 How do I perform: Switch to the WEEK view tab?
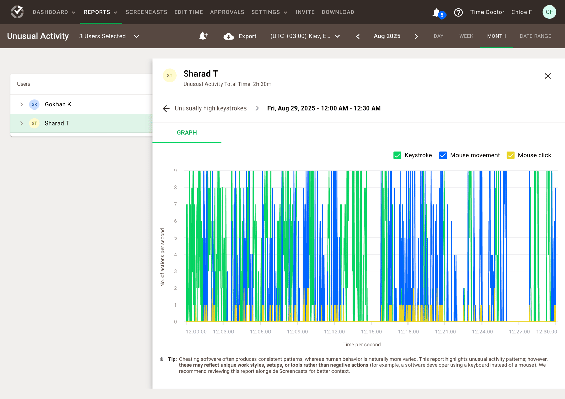pos(466,36)
